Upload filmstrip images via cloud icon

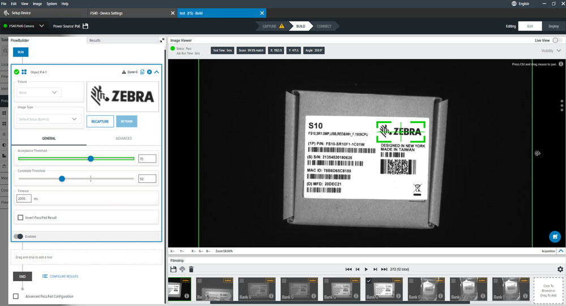[x=182, y=270]
